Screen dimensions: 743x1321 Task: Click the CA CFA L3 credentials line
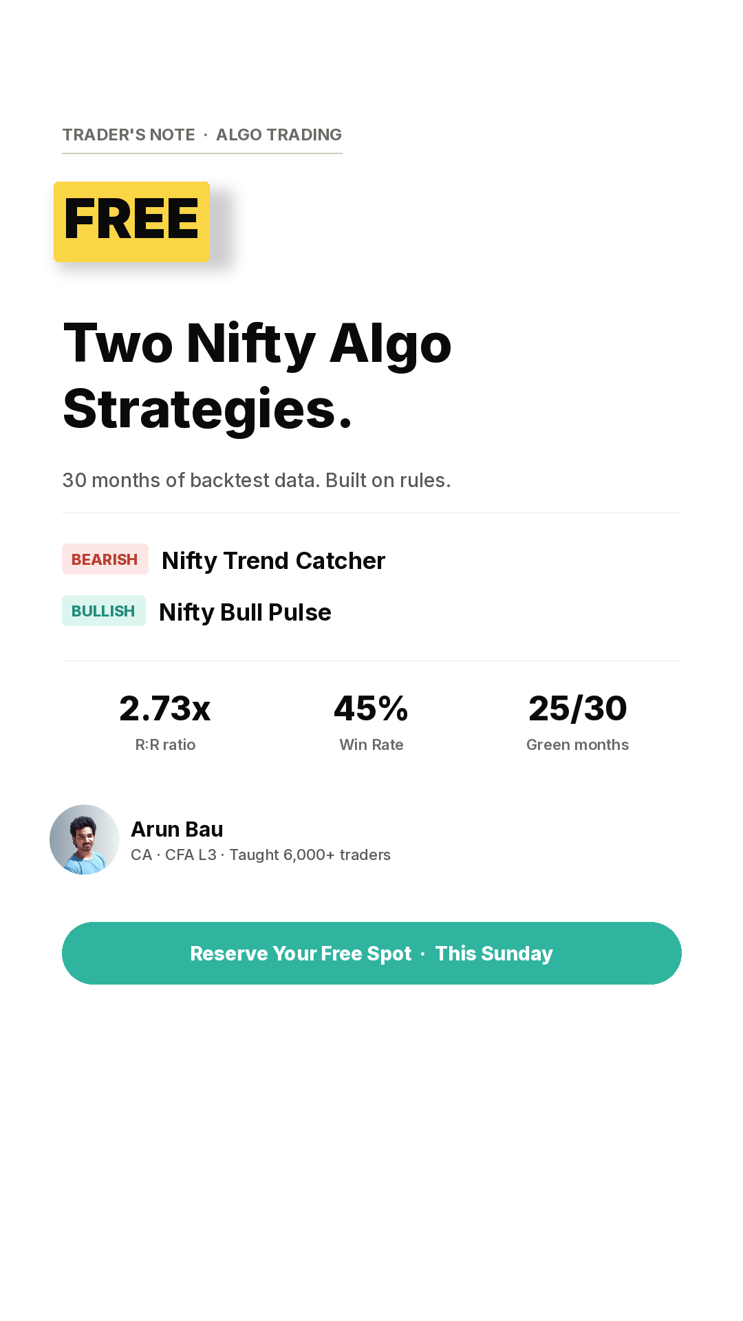(x=261, y=855)
